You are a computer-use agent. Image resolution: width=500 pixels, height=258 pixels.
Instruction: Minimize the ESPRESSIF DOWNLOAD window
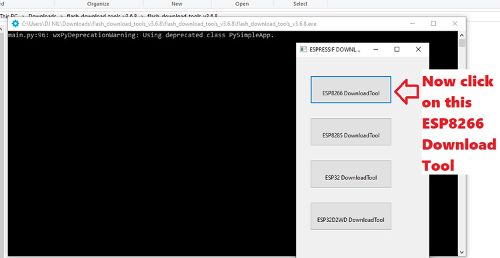(x=376, y=49)
